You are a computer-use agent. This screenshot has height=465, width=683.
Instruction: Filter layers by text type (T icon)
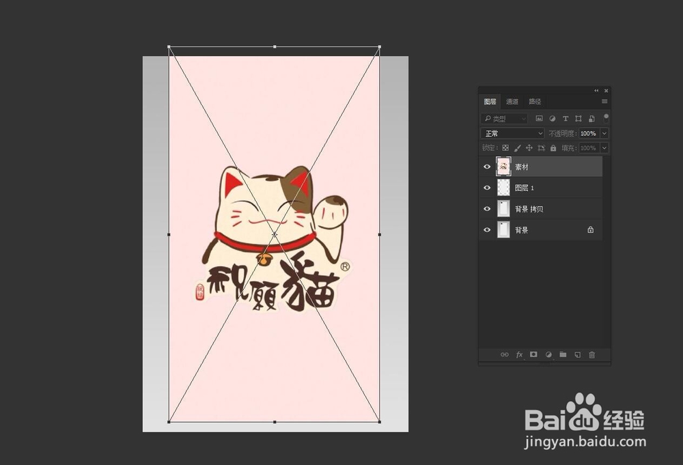[566, 118]
